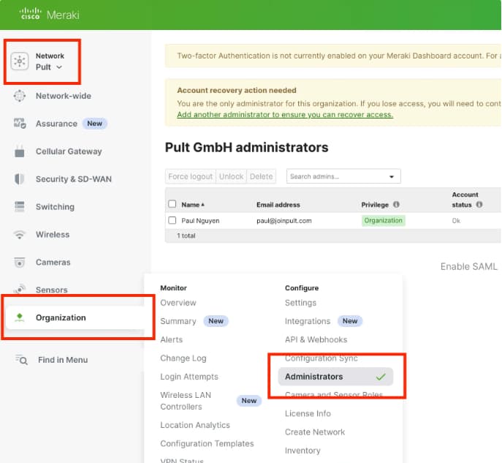Image resolution: width=502 pixels, height=463 pixels.
Task: Click the Delete button
Action: coord(262,176)
